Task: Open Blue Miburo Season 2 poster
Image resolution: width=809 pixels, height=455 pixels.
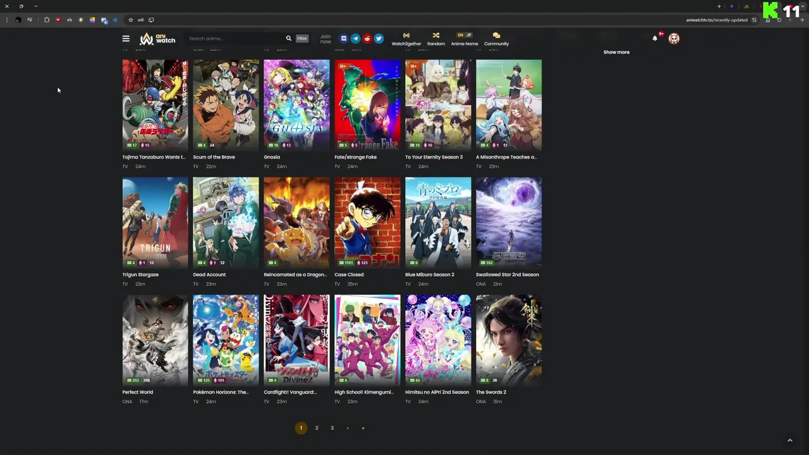Action: point(438,222)
